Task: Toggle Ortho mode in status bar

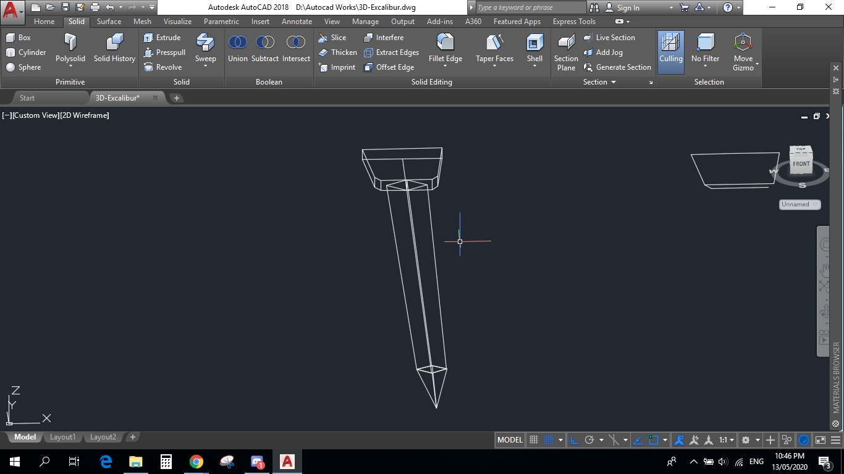Action: click(574, 440)
